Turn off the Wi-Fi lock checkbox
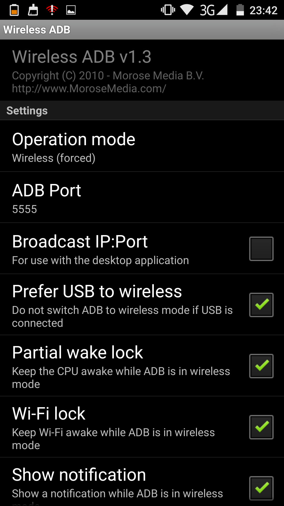 261,427
